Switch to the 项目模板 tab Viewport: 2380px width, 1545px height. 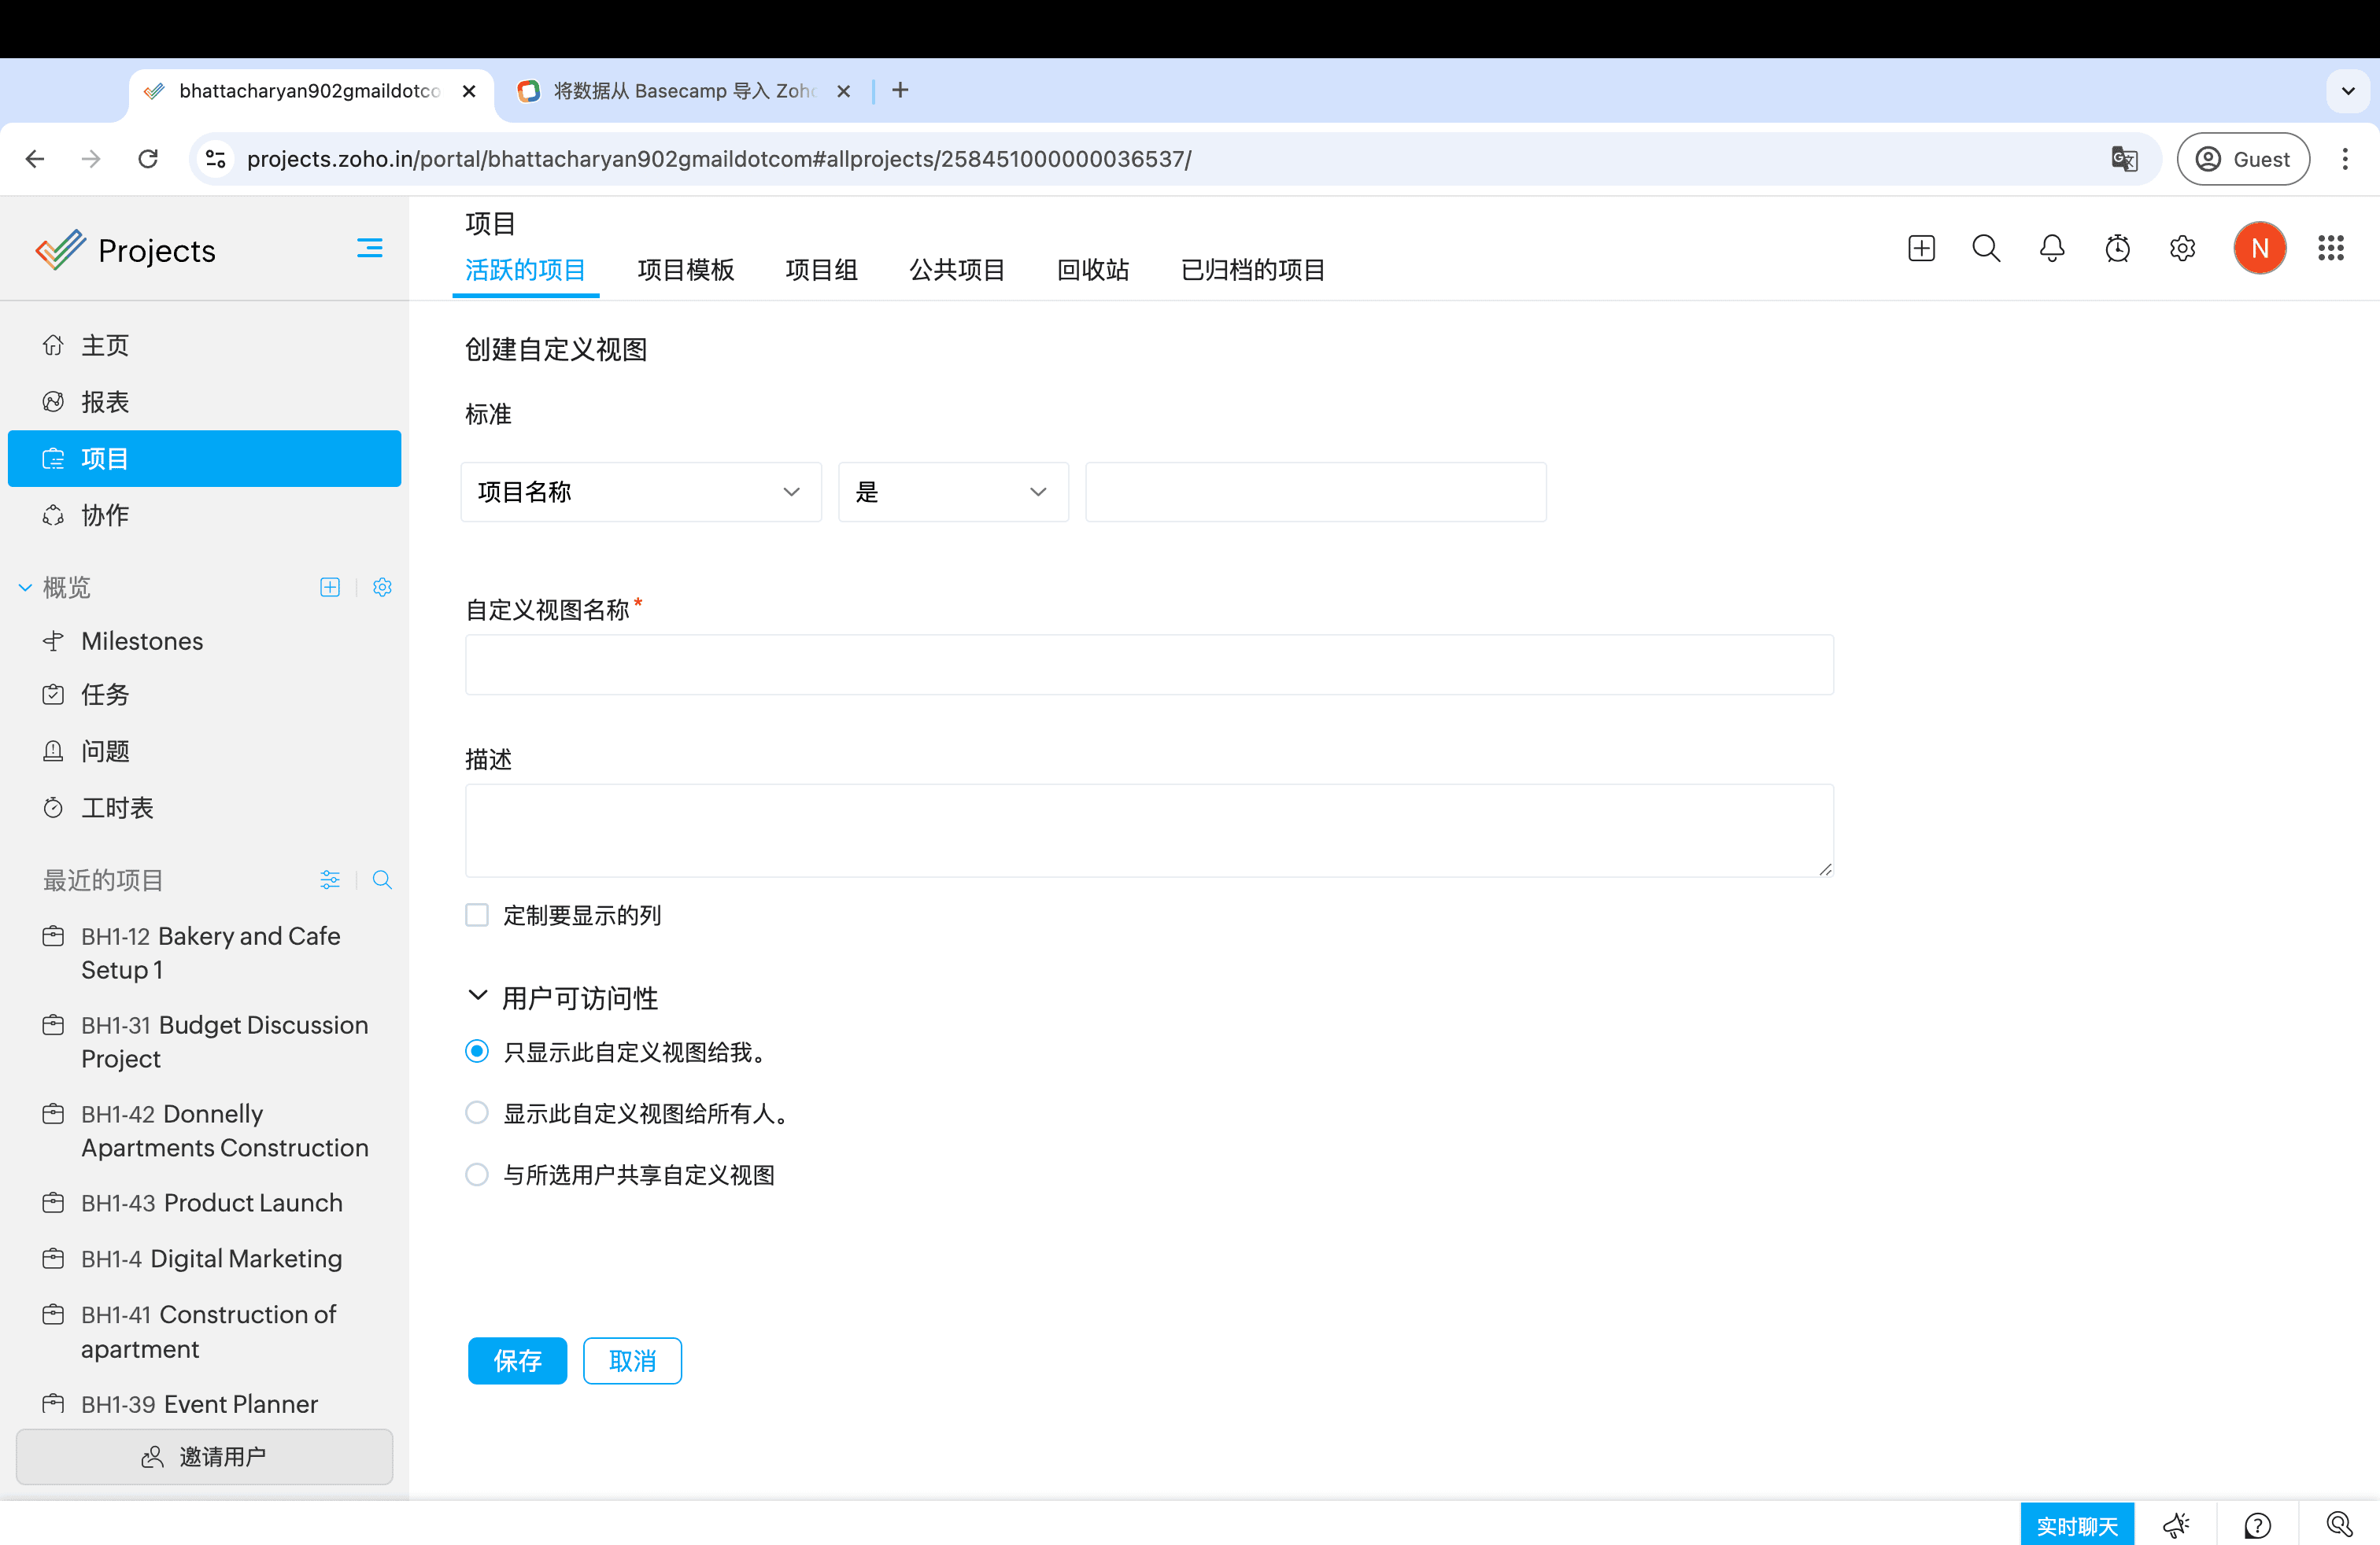pos(685,270)
